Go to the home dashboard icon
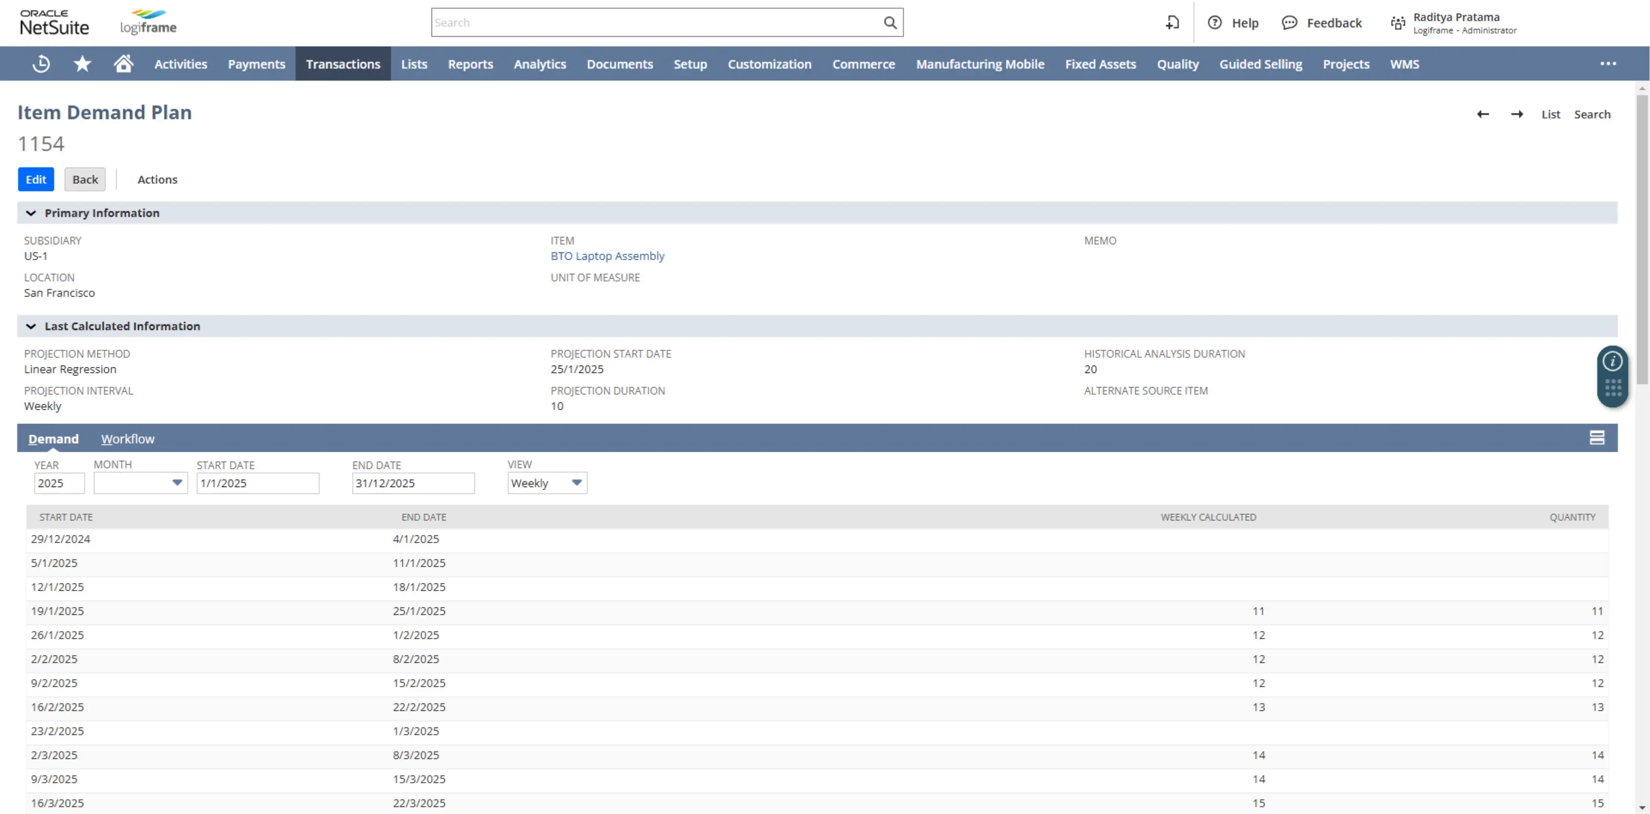The width and height of the screenshot is (1650, 814). tap(123, 63)
